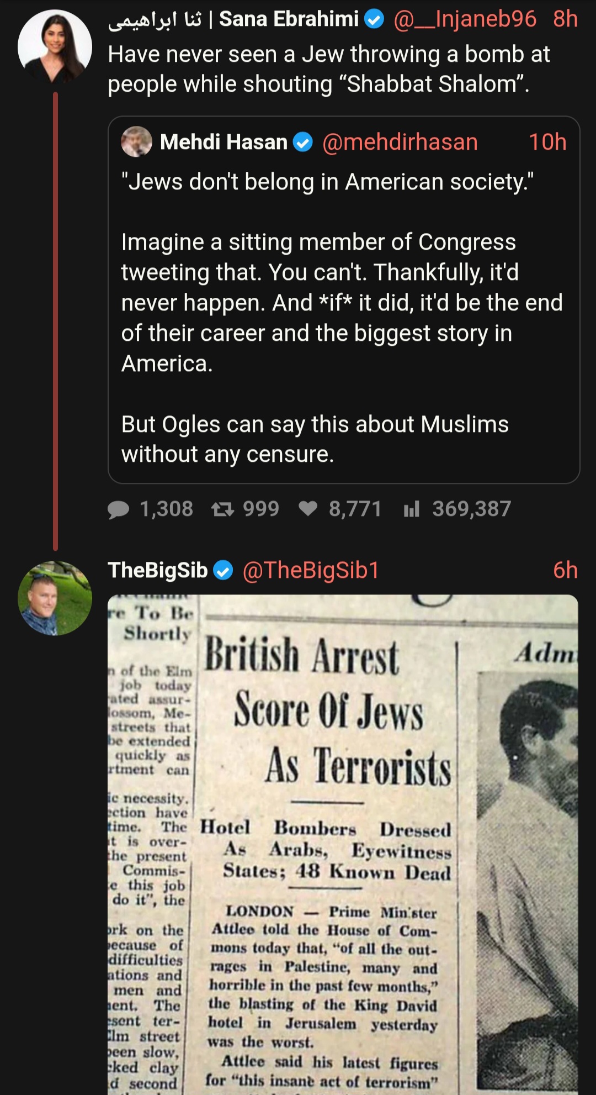Tap Mehdi Hasan's small avatar
596x1095 pixels.
click(x=136, y=142)
